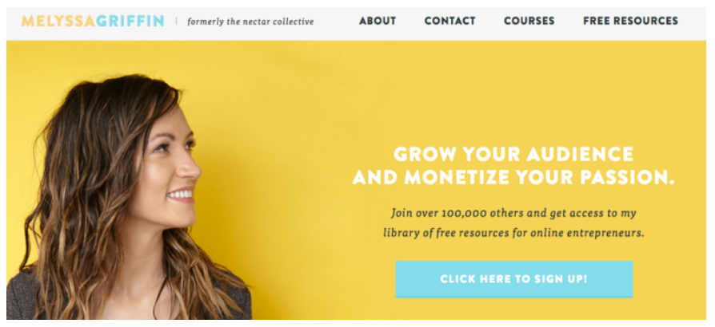Click the Melyssa Griffin logo
This screenshot has width=715, height=327.
coord(93,21)
